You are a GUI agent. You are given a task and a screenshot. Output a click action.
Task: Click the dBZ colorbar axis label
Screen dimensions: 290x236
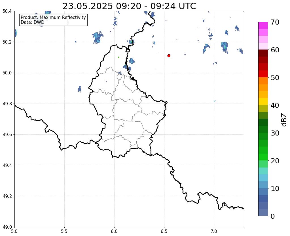284,120
